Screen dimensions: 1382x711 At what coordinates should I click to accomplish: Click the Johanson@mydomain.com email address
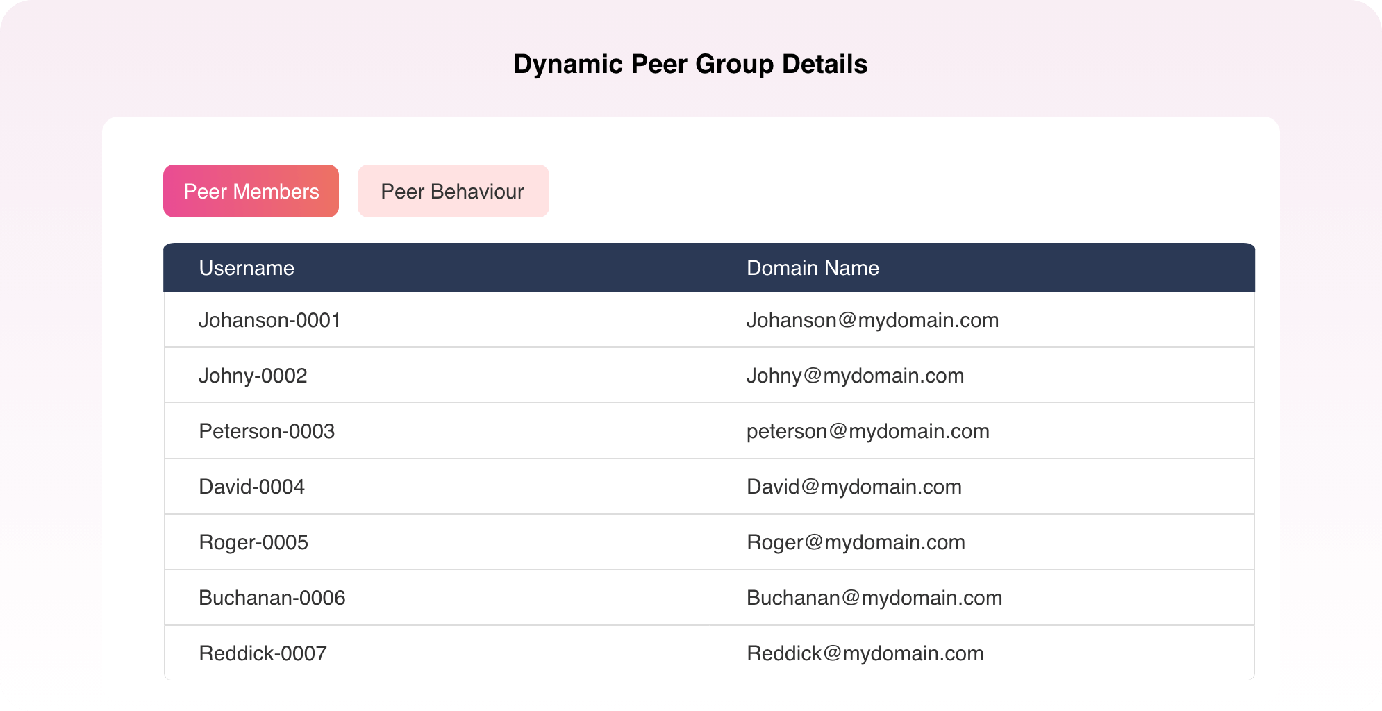872,319
